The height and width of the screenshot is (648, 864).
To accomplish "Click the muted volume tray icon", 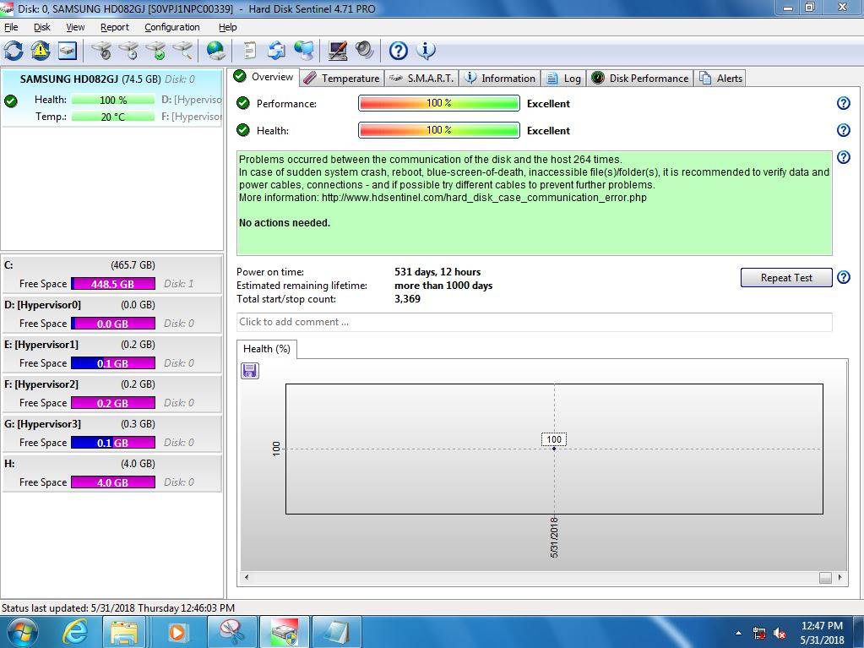I will tap(780, 633).
